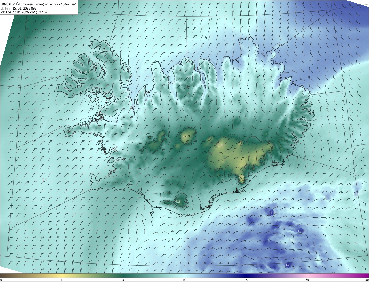Click the 5.9 value on the Snæfellsnes peninsula
Viewport: 369px width, 282px height.
pyautogui.click(x=69, y=131)
